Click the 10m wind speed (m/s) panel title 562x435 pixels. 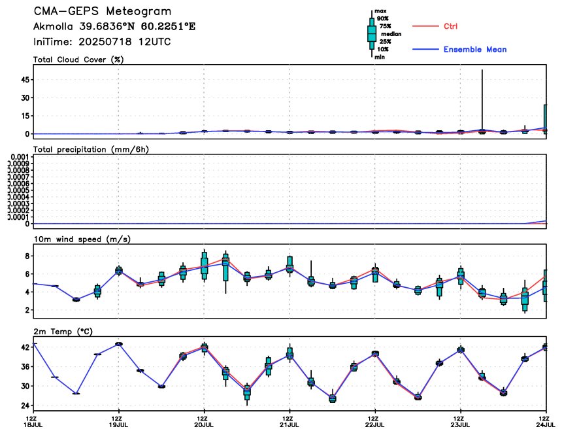[x=82, y=239]
